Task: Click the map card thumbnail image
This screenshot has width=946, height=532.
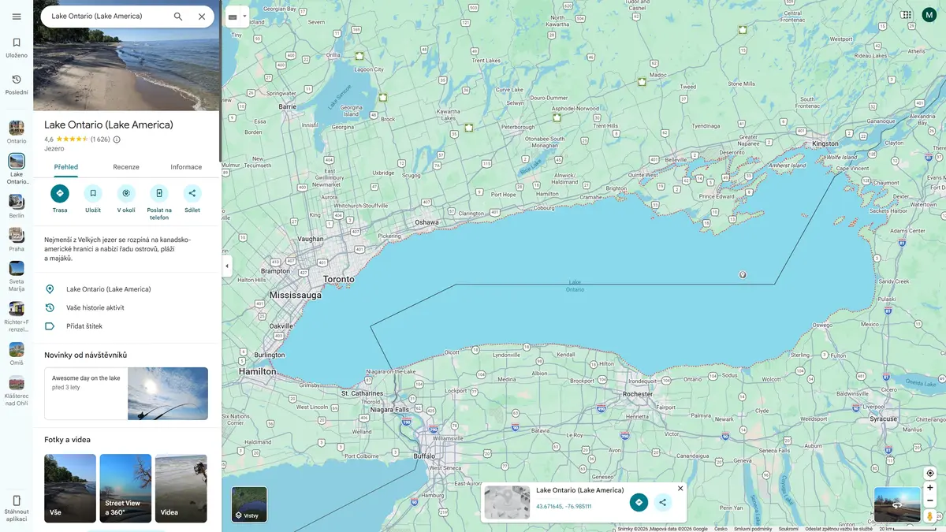Action: point(507,502)
